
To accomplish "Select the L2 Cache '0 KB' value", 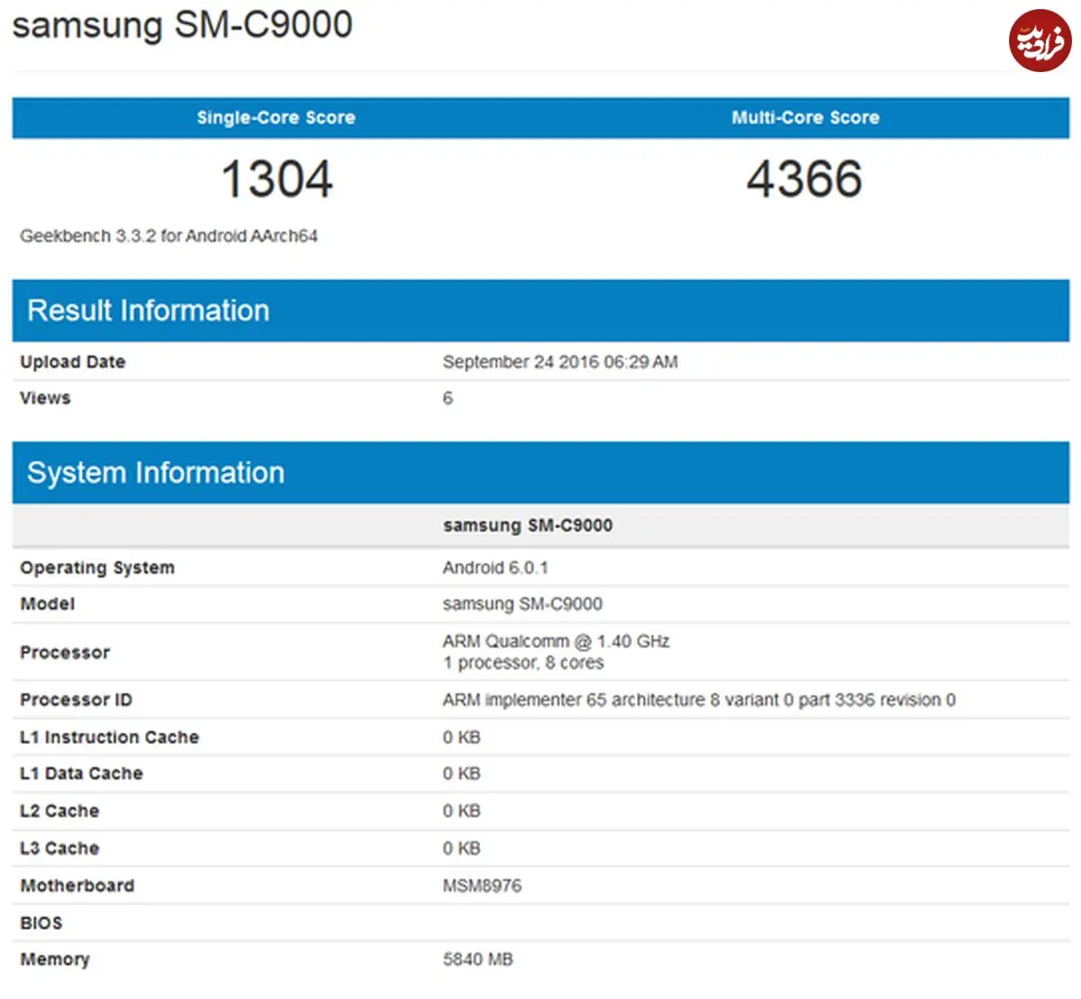I will click(461, 811).
